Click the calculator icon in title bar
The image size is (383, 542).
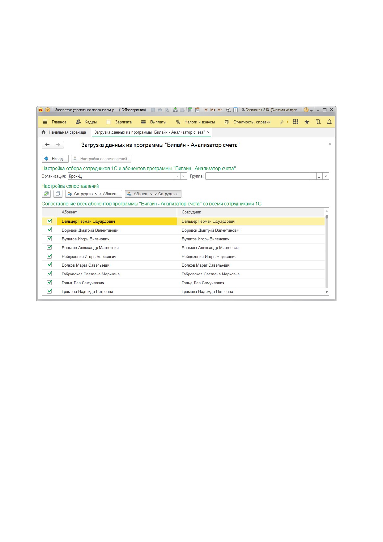[x=190, y=110]
